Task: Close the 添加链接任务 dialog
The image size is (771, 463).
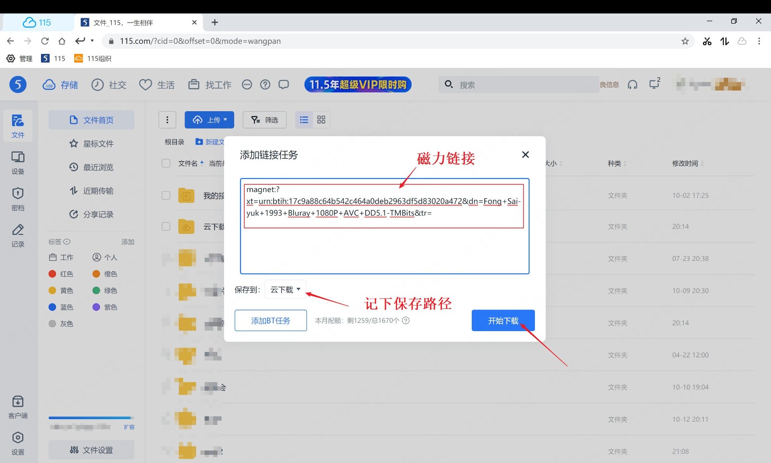Action: pyautogui.click(x=525, y=154)
